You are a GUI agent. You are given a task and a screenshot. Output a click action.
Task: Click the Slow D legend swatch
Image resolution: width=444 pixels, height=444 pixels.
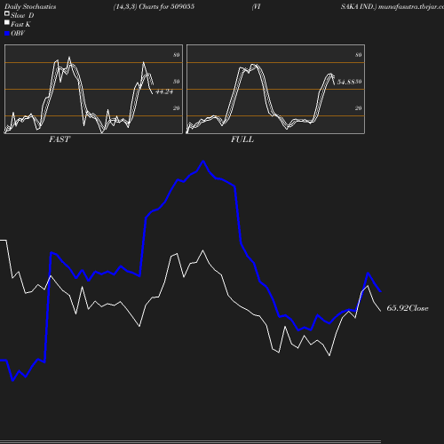pos(7,13)
